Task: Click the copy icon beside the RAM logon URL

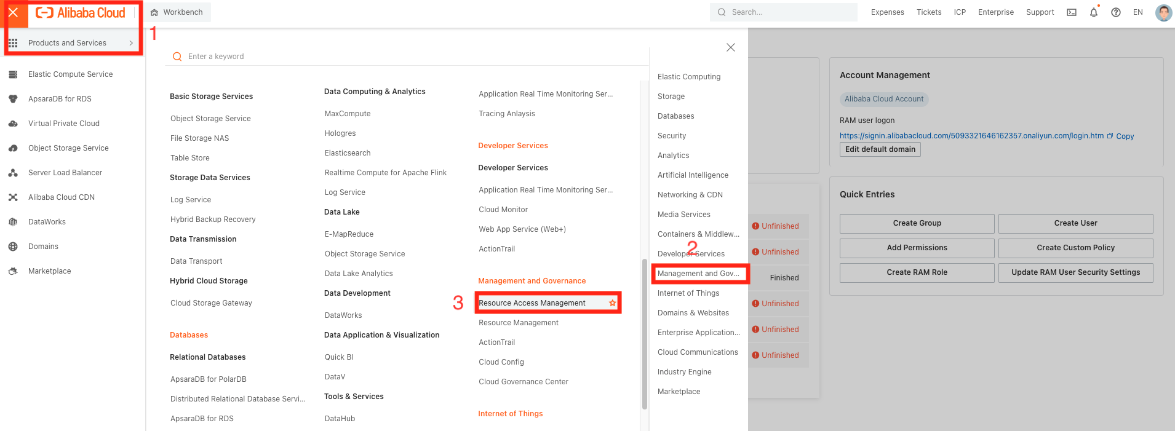Action: coord(1110,136)
